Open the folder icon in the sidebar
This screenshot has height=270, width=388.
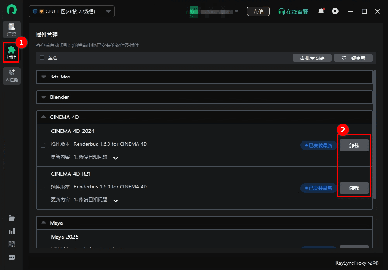(12, 218)
